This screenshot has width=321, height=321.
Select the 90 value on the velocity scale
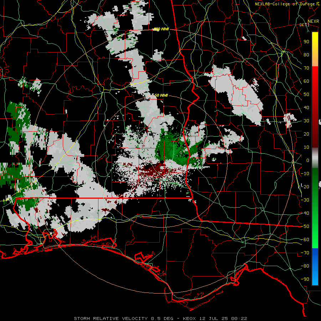pos(306,42)
